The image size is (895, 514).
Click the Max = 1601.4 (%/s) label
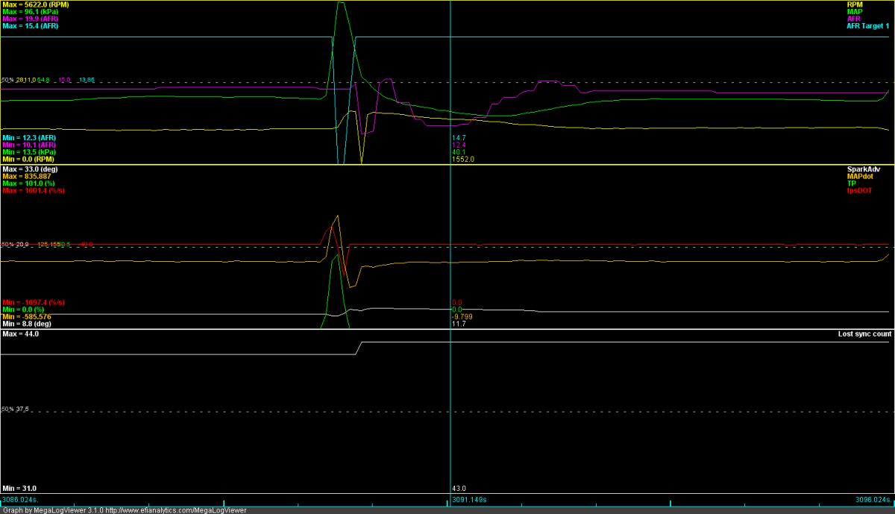[x=32, y=191]
